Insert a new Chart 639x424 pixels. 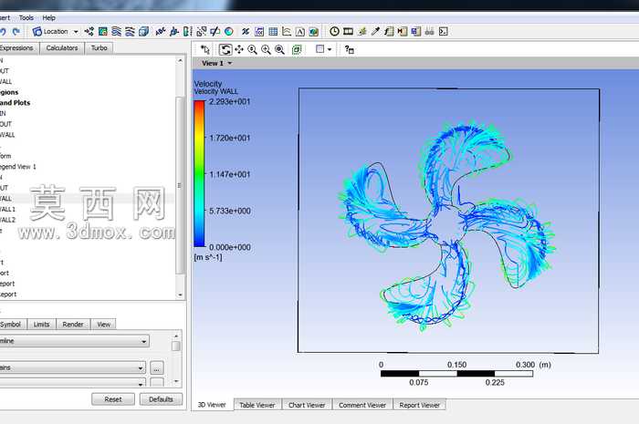tap(287, 31)
